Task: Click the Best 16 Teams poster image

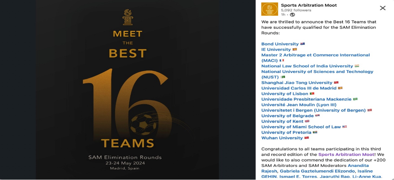Action: pos(127,90)
